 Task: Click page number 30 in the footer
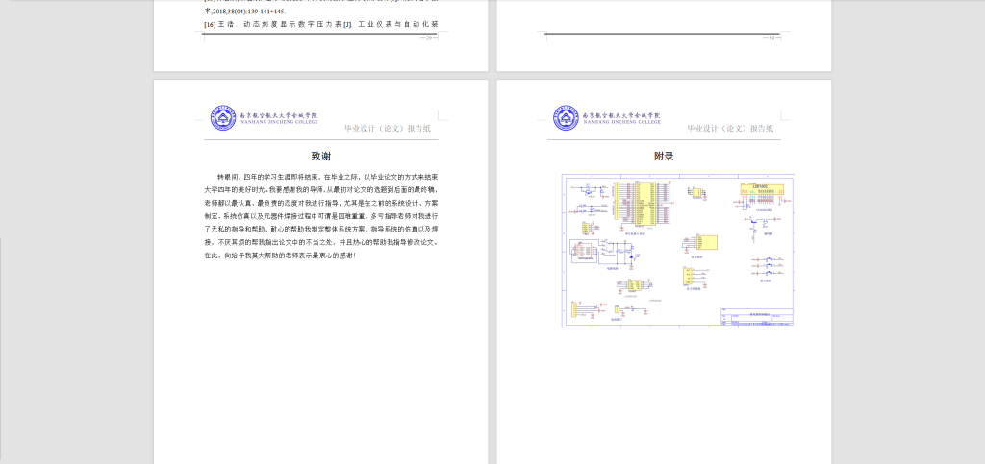772,38
